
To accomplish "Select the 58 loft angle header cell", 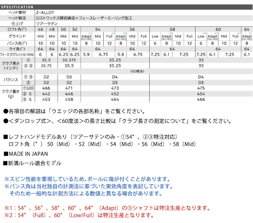I will click(x=172, y=29).
